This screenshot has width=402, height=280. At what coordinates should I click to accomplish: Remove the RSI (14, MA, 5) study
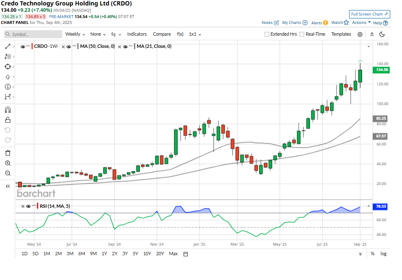pos(23,206)
